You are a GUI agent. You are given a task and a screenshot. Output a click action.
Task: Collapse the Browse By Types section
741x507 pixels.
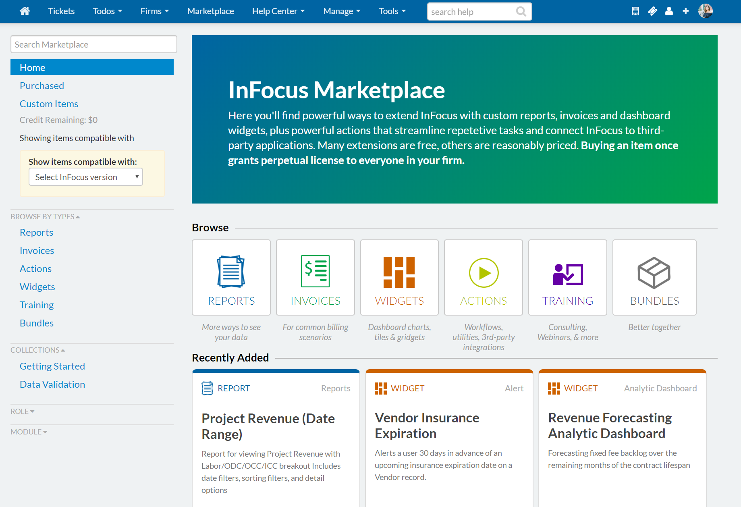(x=45, y=217)
